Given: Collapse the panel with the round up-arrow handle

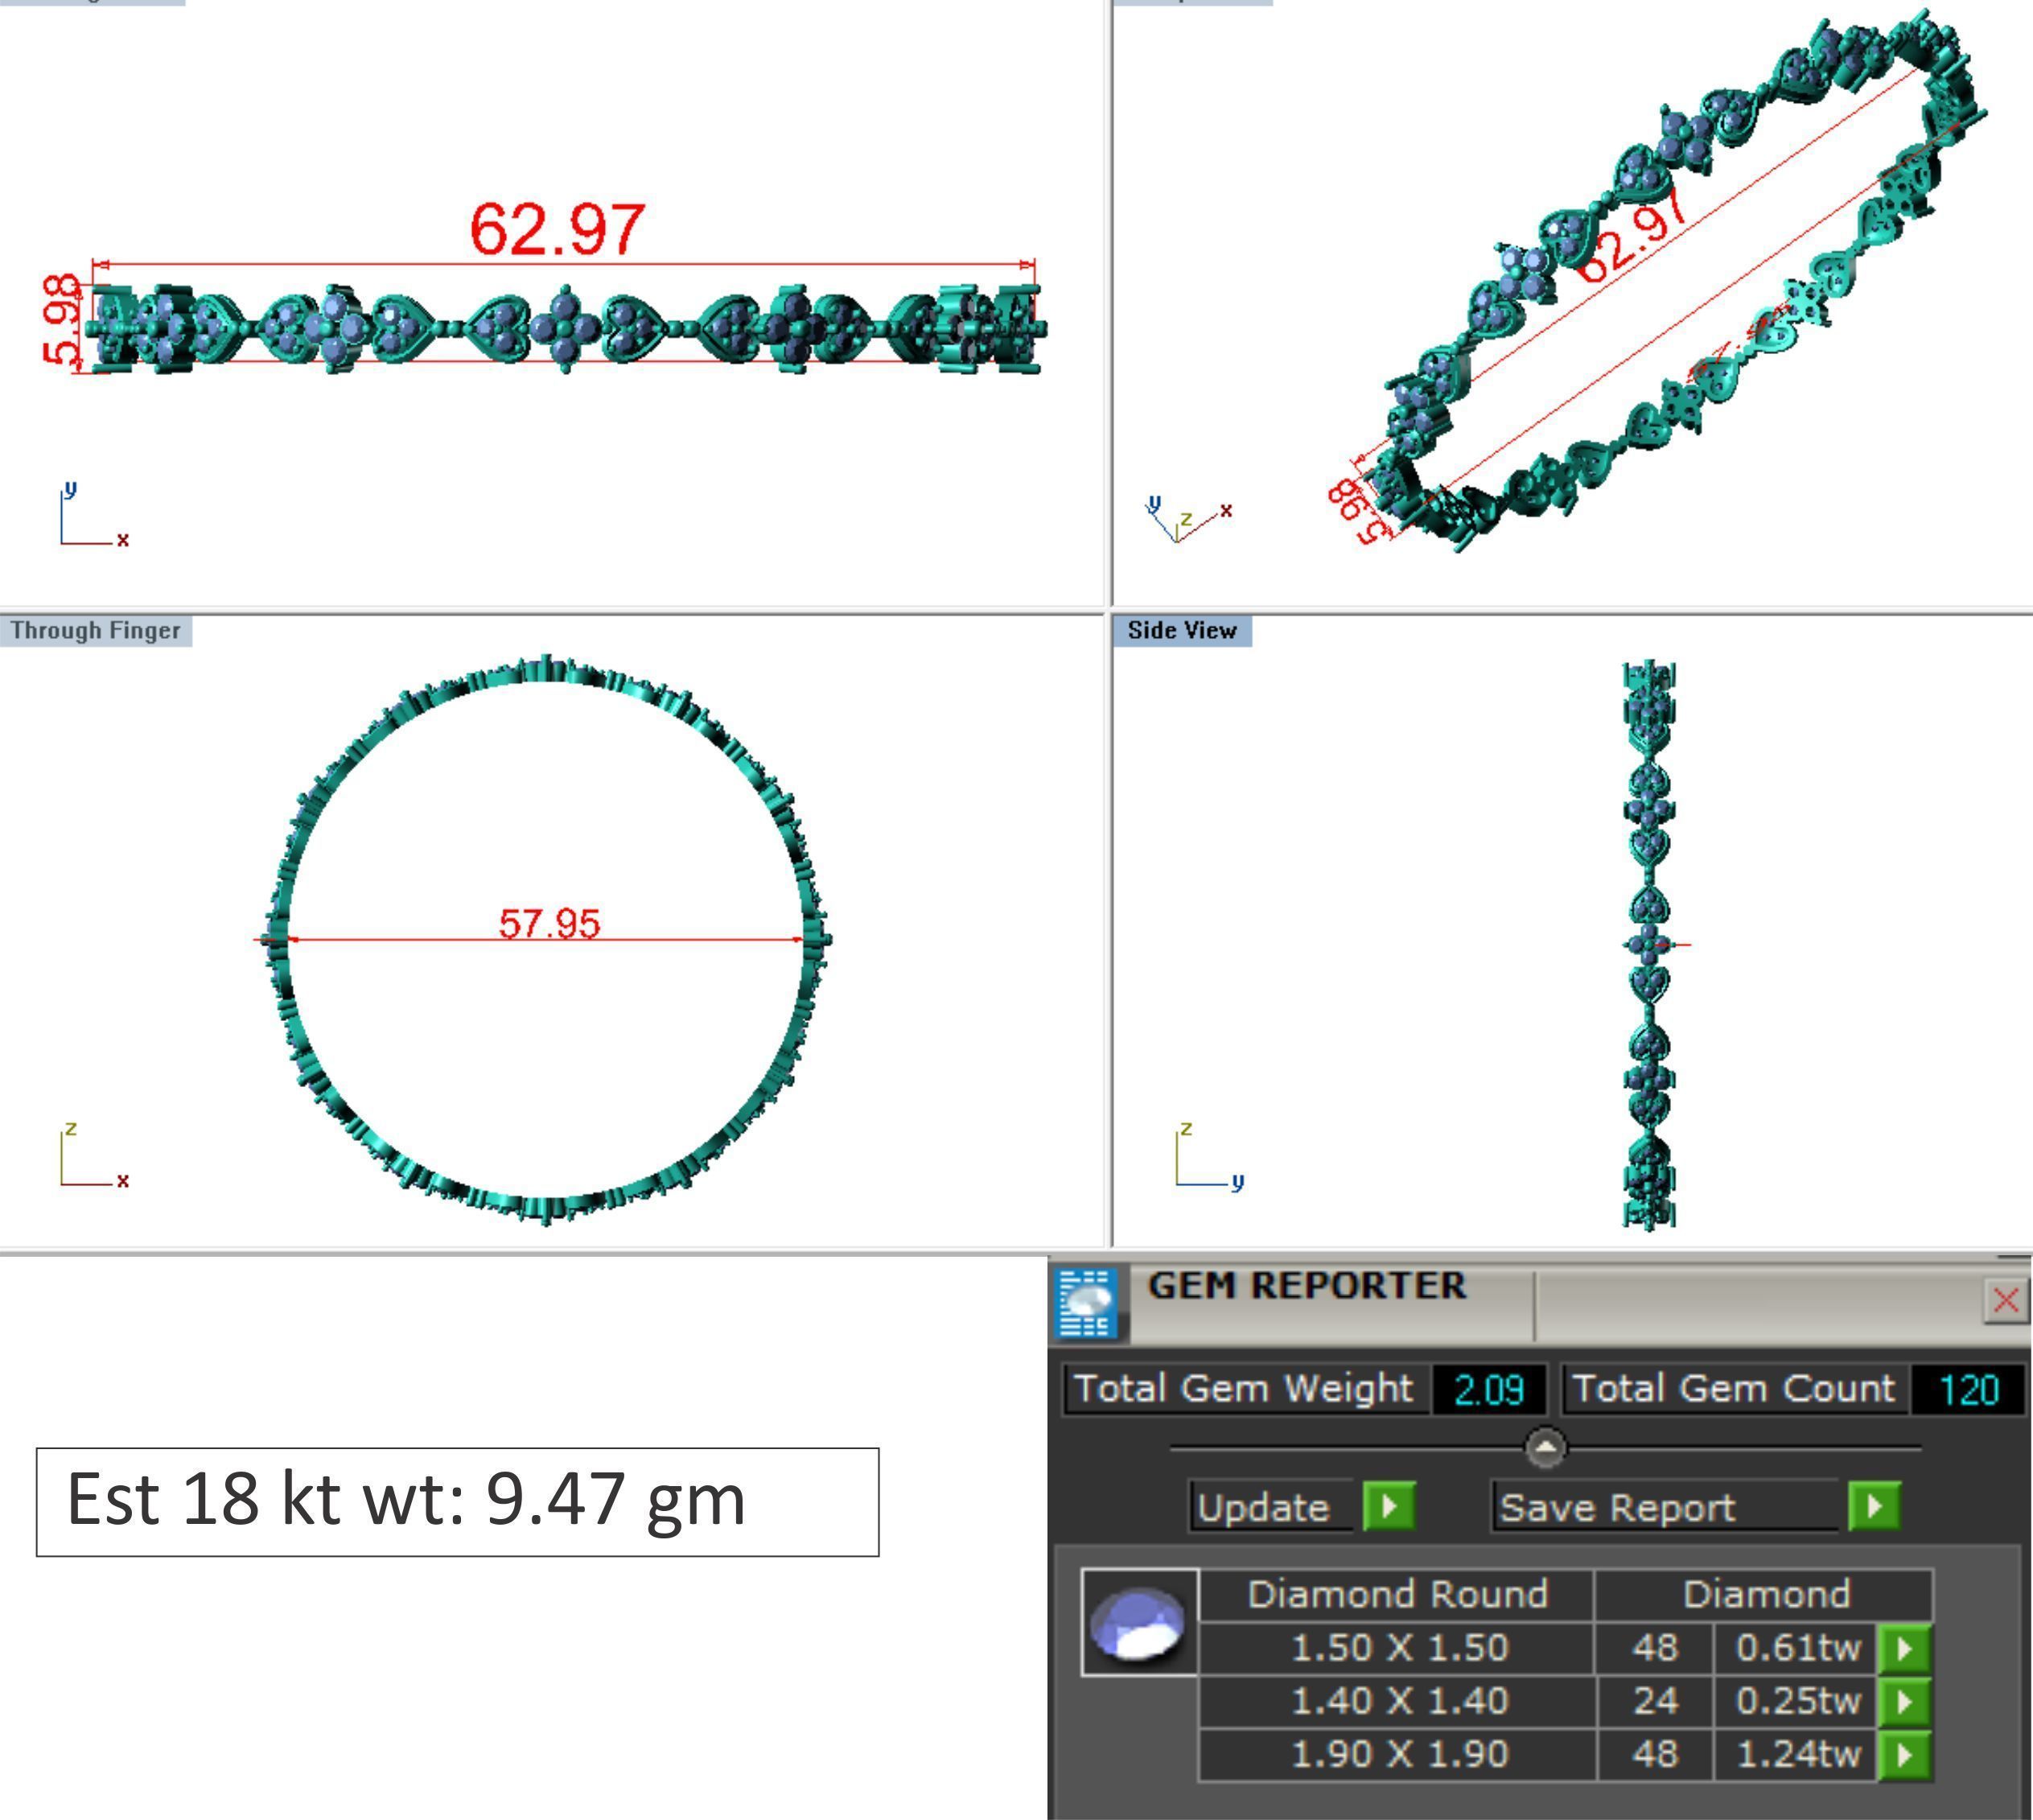Looking at the screenshot, I should [1546, 1447].
